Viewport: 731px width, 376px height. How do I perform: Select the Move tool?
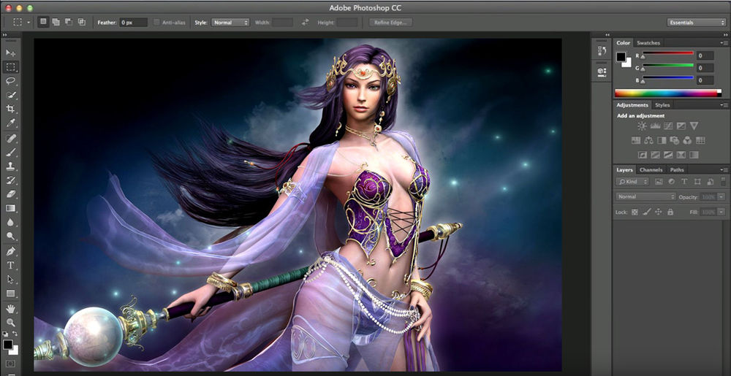(x=10, y=53)
